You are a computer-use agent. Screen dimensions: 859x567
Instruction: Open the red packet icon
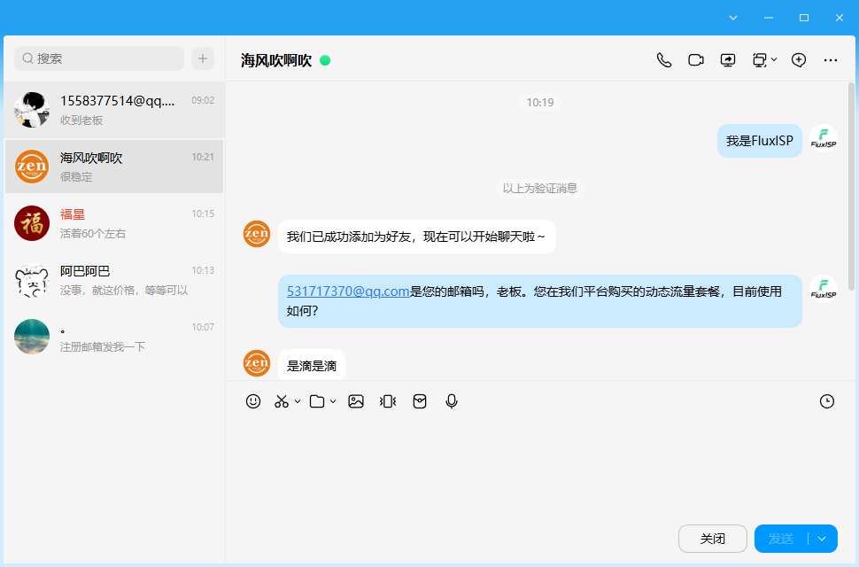[x=420, y=401]
